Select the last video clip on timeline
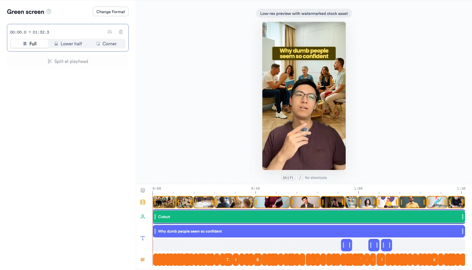This screenshot has width=472, height=270. (x=456, y=202)
